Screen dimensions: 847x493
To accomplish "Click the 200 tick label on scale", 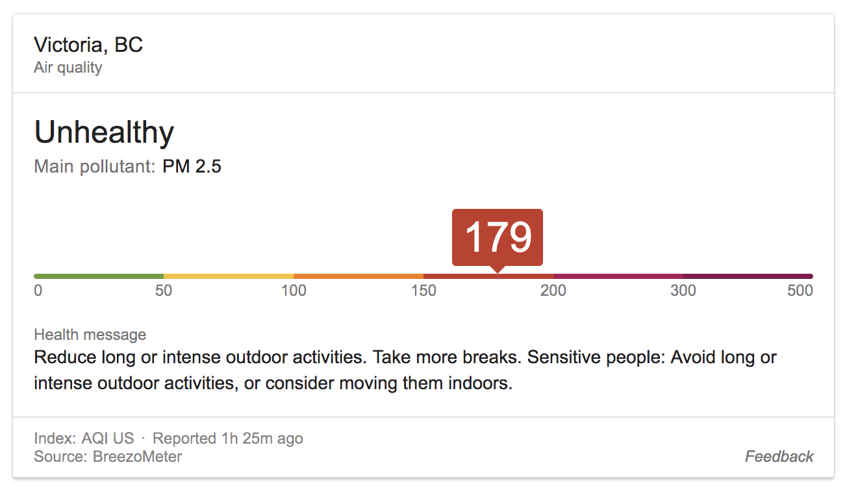I will pos(553,291).
